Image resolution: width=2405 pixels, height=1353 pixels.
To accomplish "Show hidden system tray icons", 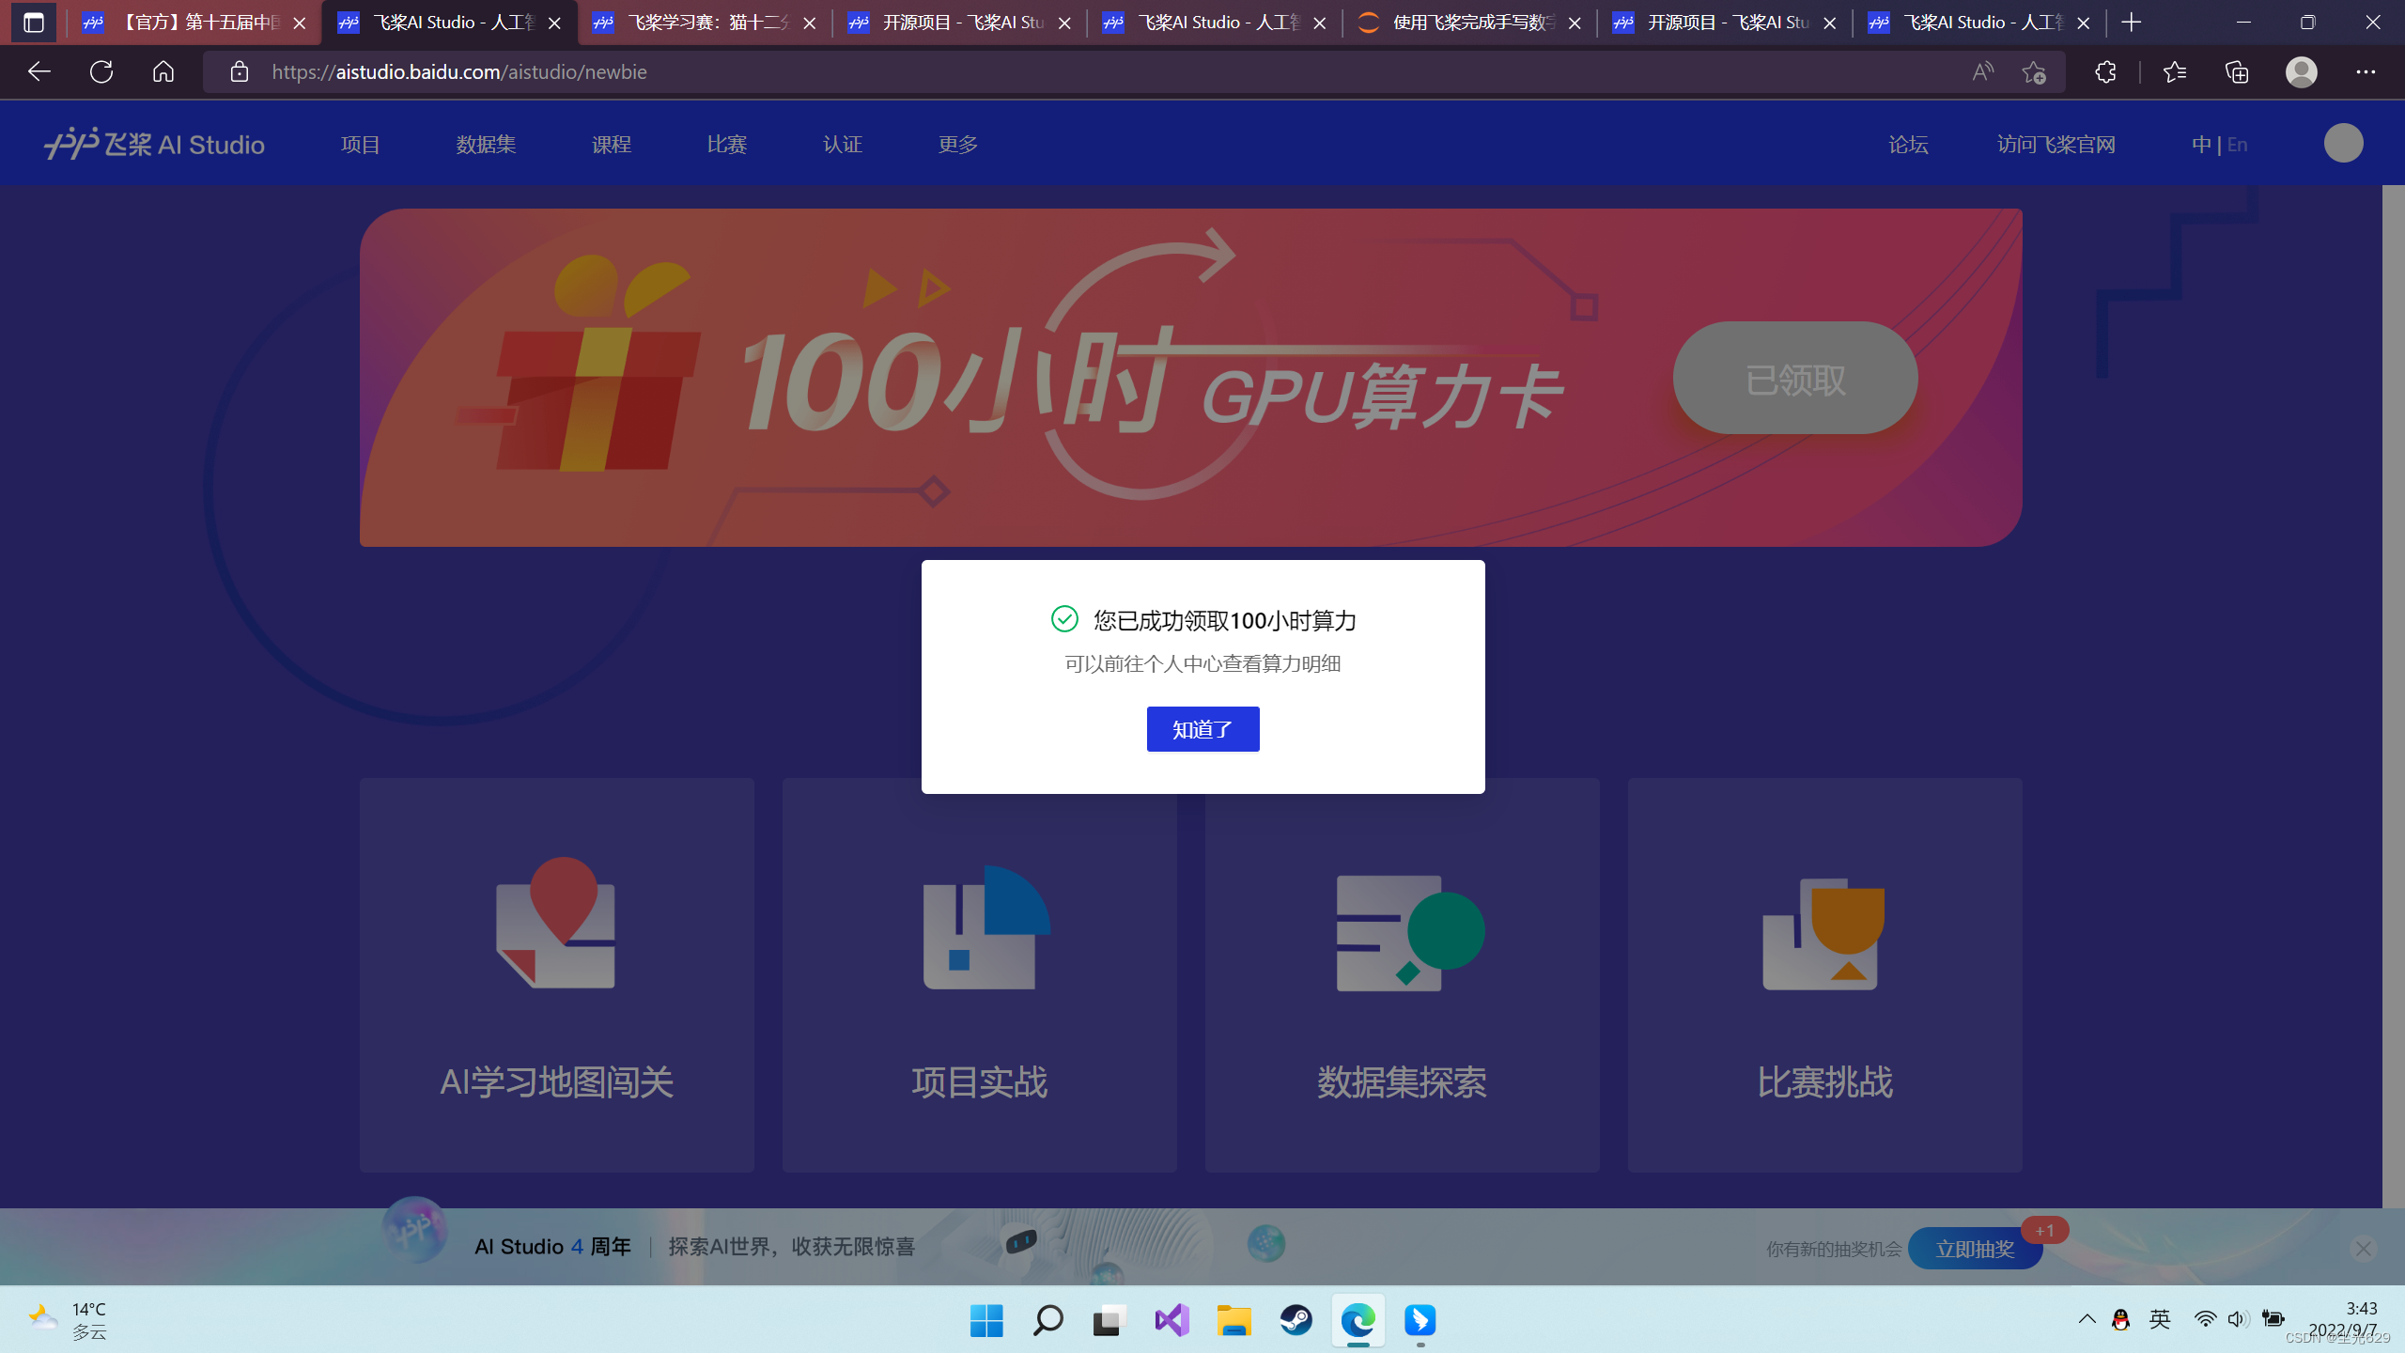I will coord(2087,1319).
